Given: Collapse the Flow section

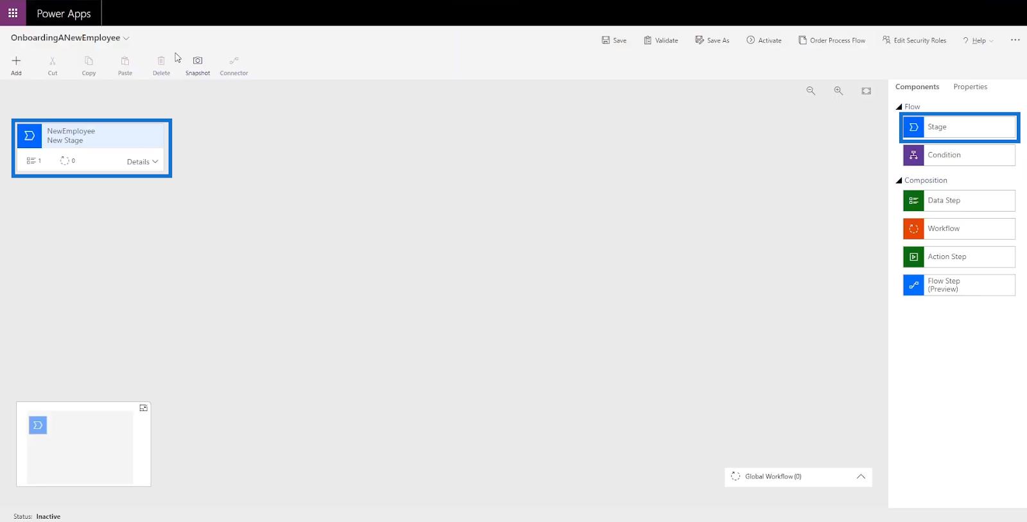Looking at the screenshot, I should (899, 107).
